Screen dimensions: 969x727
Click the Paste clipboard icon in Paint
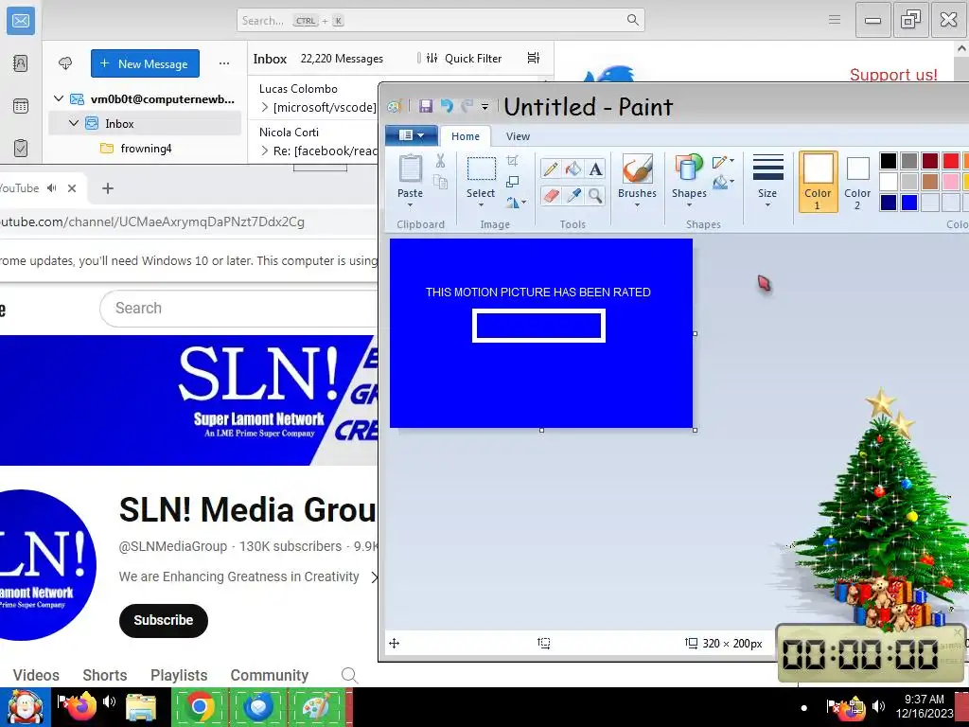click(x=411, y=168)
